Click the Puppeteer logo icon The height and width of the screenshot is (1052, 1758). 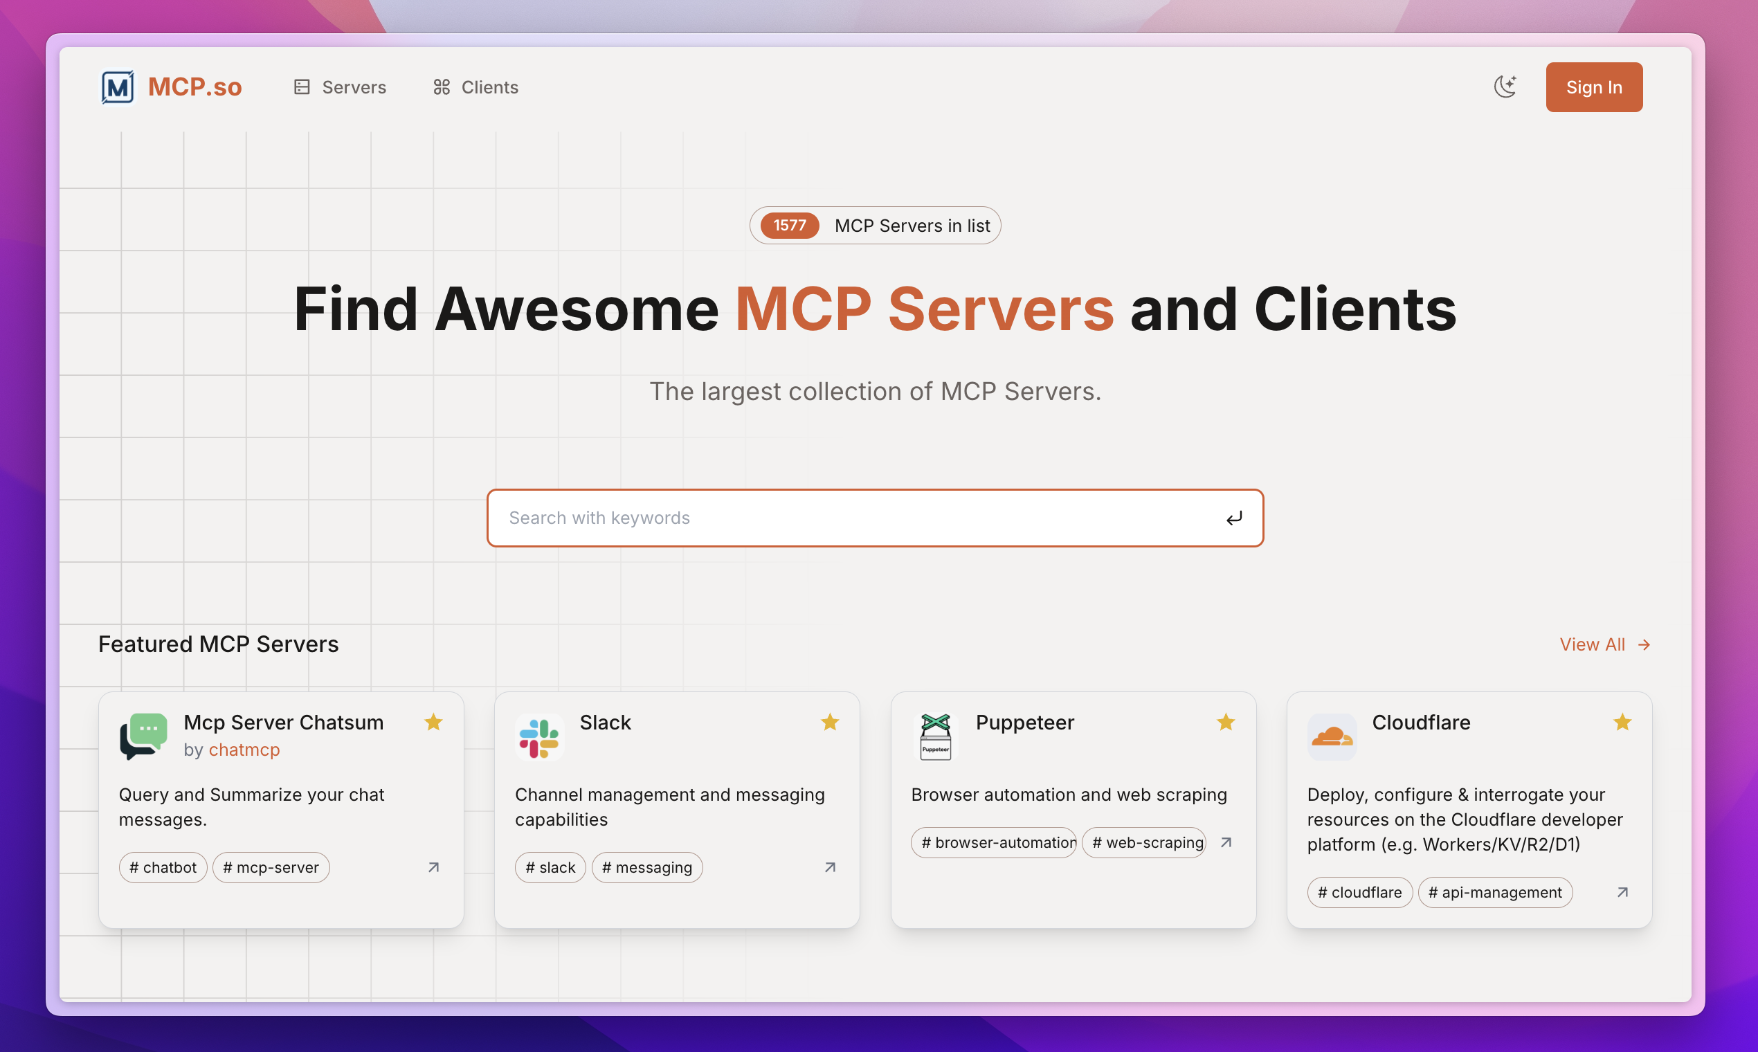[x=935, y=737]
